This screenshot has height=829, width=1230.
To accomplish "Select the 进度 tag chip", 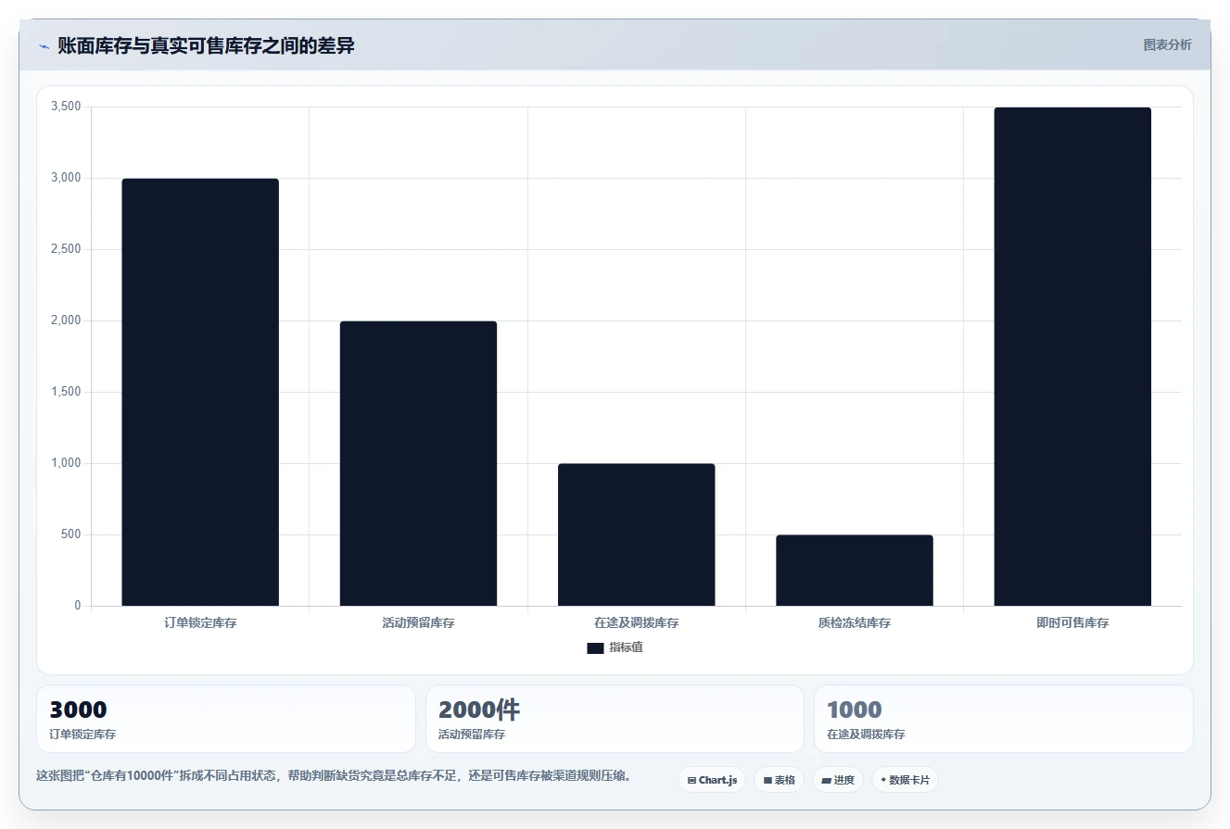I will click(838, 780).
